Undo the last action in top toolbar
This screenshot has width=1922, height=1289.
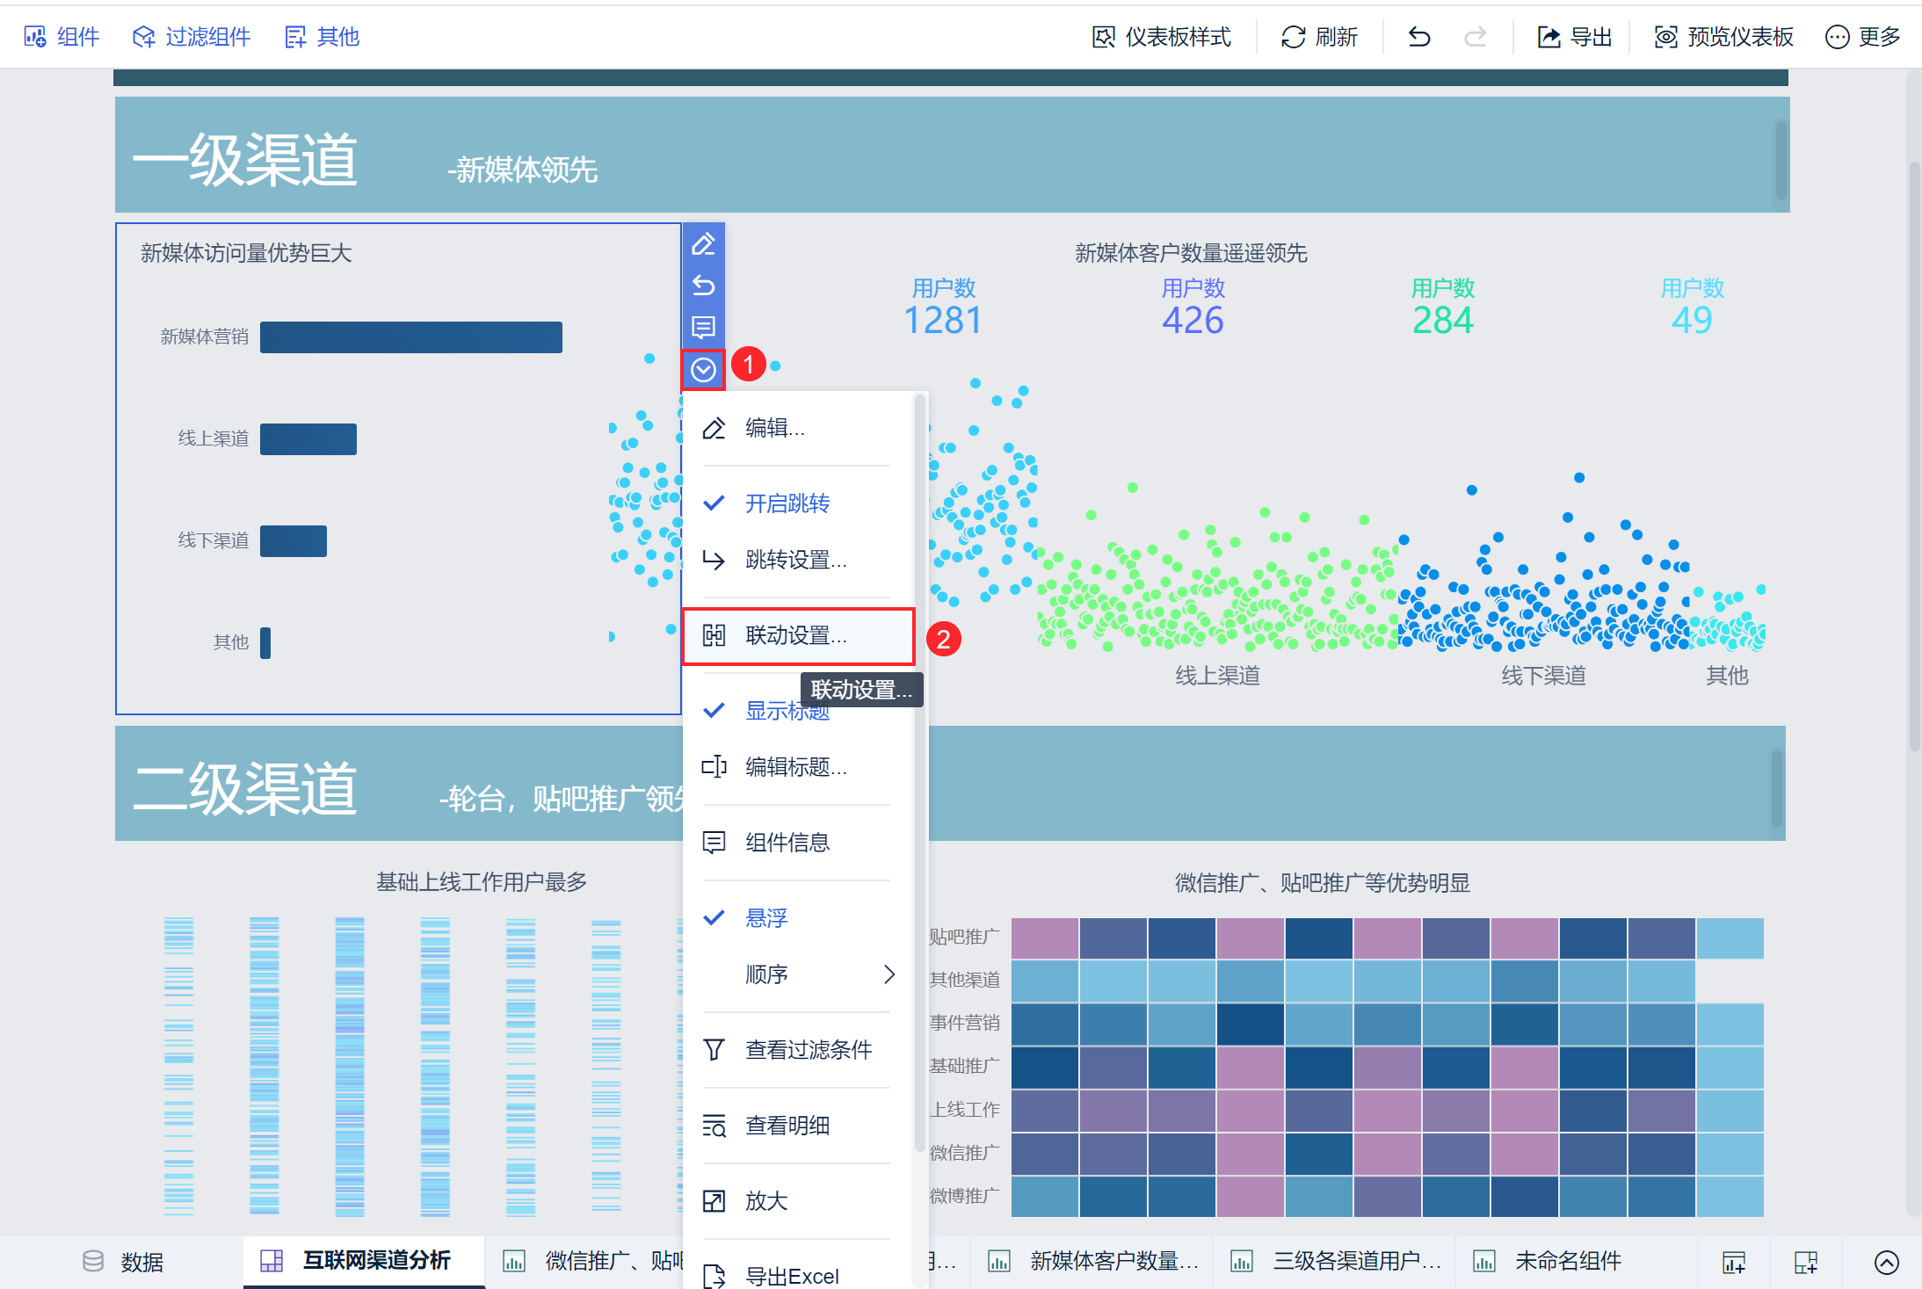click(1419, 37)
